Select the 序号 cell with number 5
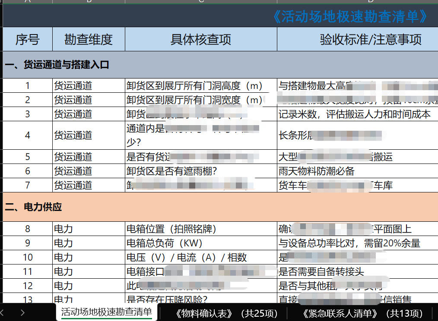 [27, 157]
